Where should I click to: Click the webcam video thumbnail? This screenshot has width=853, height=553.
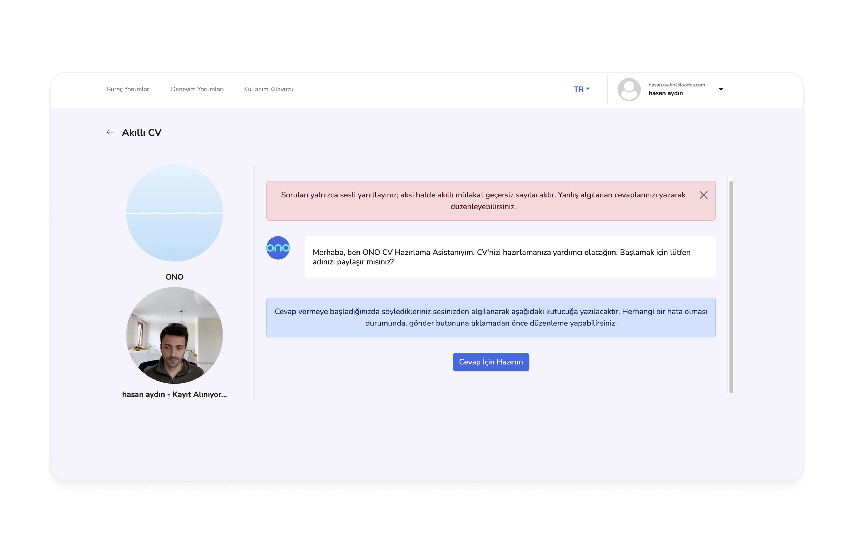(175, 335)
